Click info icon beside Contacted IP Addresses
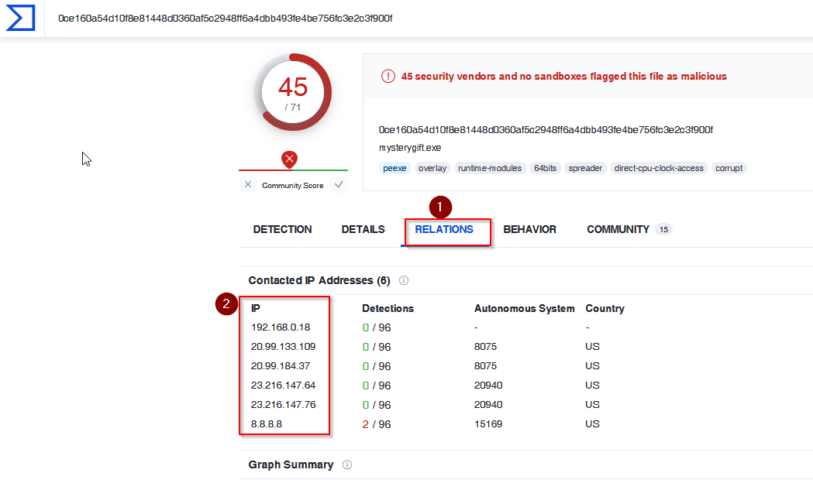The image size is (813, 497). coord(404,280)
